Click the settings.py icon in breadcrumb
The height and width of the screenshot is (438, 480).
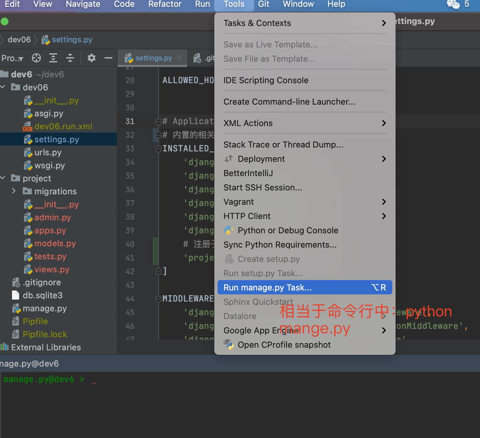(46, 40)
